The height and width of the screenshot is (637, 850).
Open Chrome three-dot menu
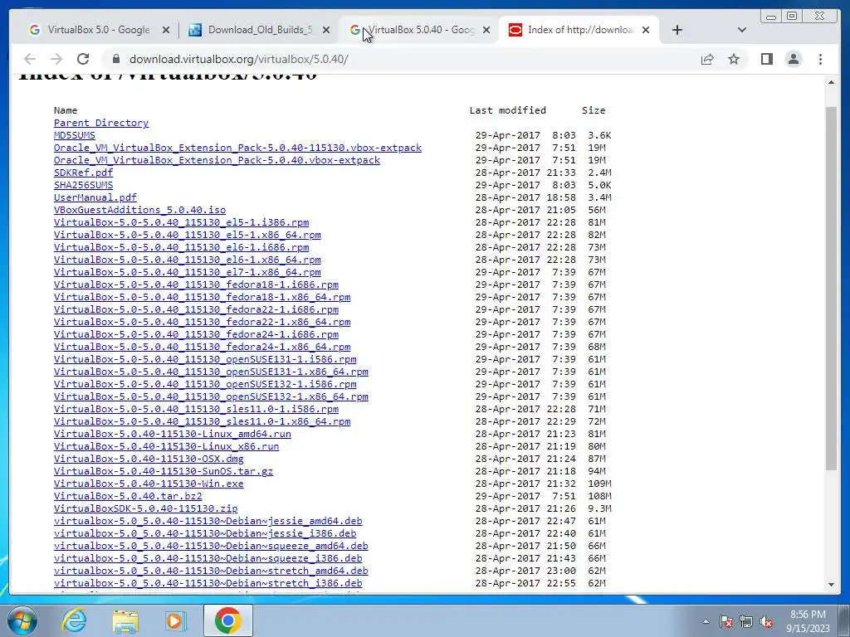tap(820, 59)
